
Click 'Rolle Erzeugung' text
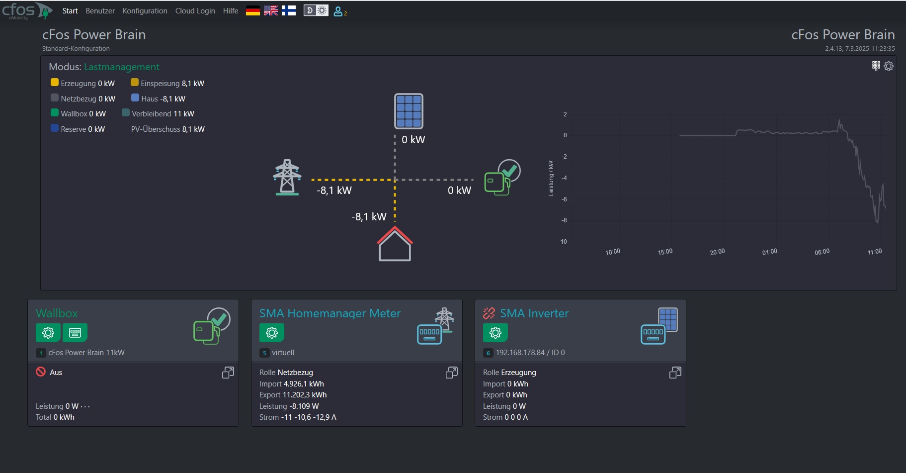point(509,373)
